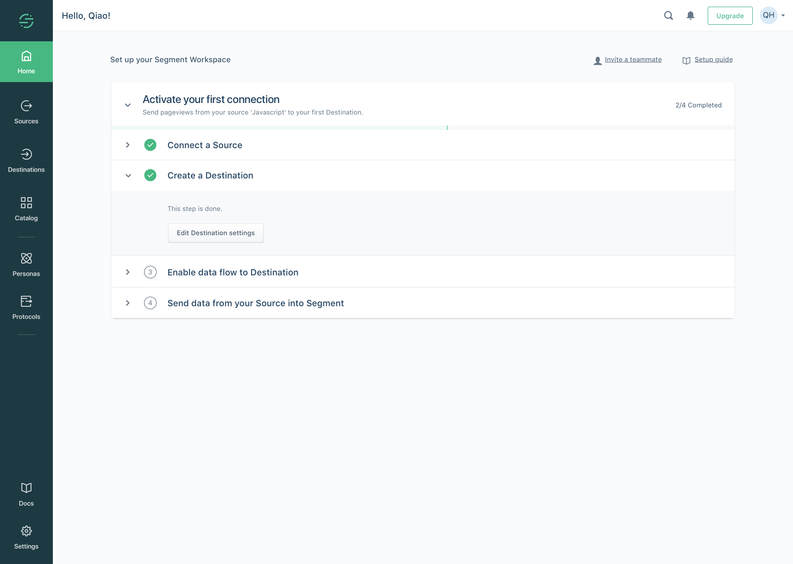
Task: Click the Hello, Qiao! greeting
Action: [86, 16]
